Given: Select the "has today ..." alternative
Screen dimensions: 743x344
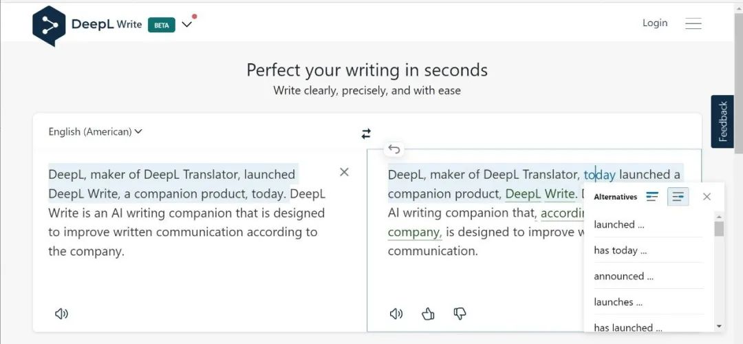Looking at the screenshot, I should [x=620, y=250].
